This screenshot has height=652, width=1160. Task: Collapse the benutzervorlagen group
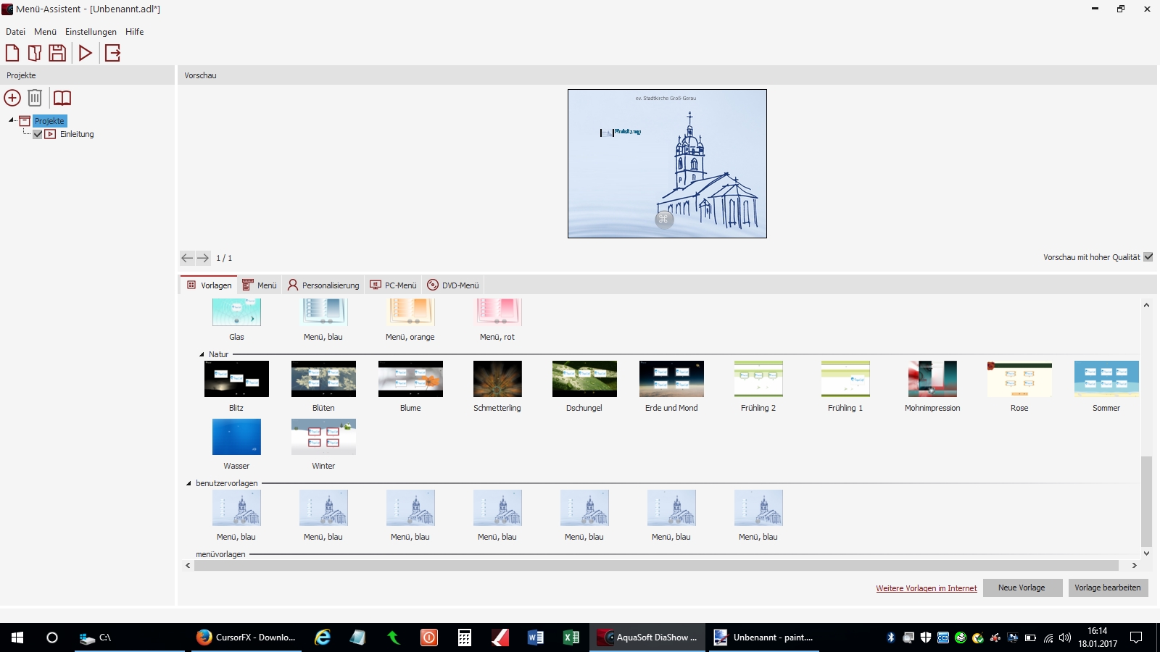pos(188,483)
